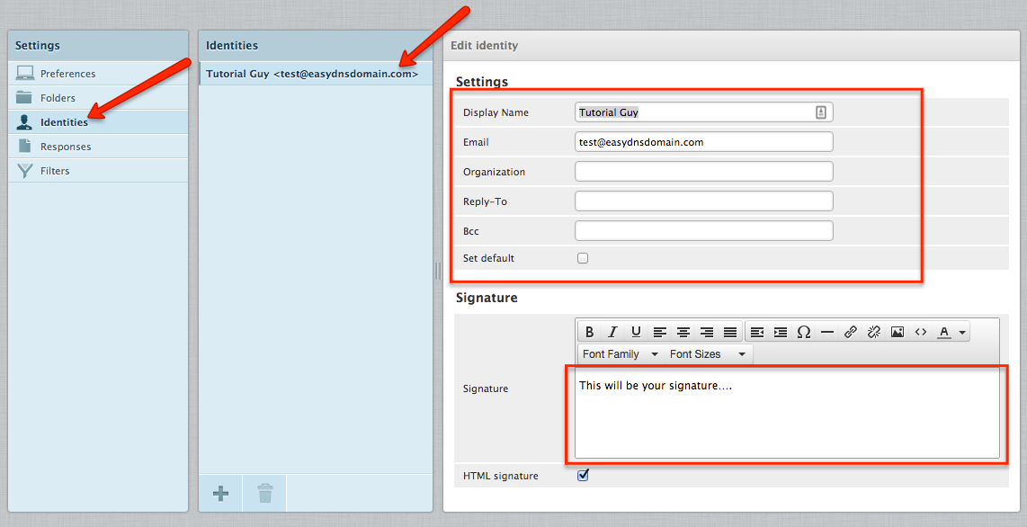Select the Tutorial Guy identity entry

tap(311, 74)
